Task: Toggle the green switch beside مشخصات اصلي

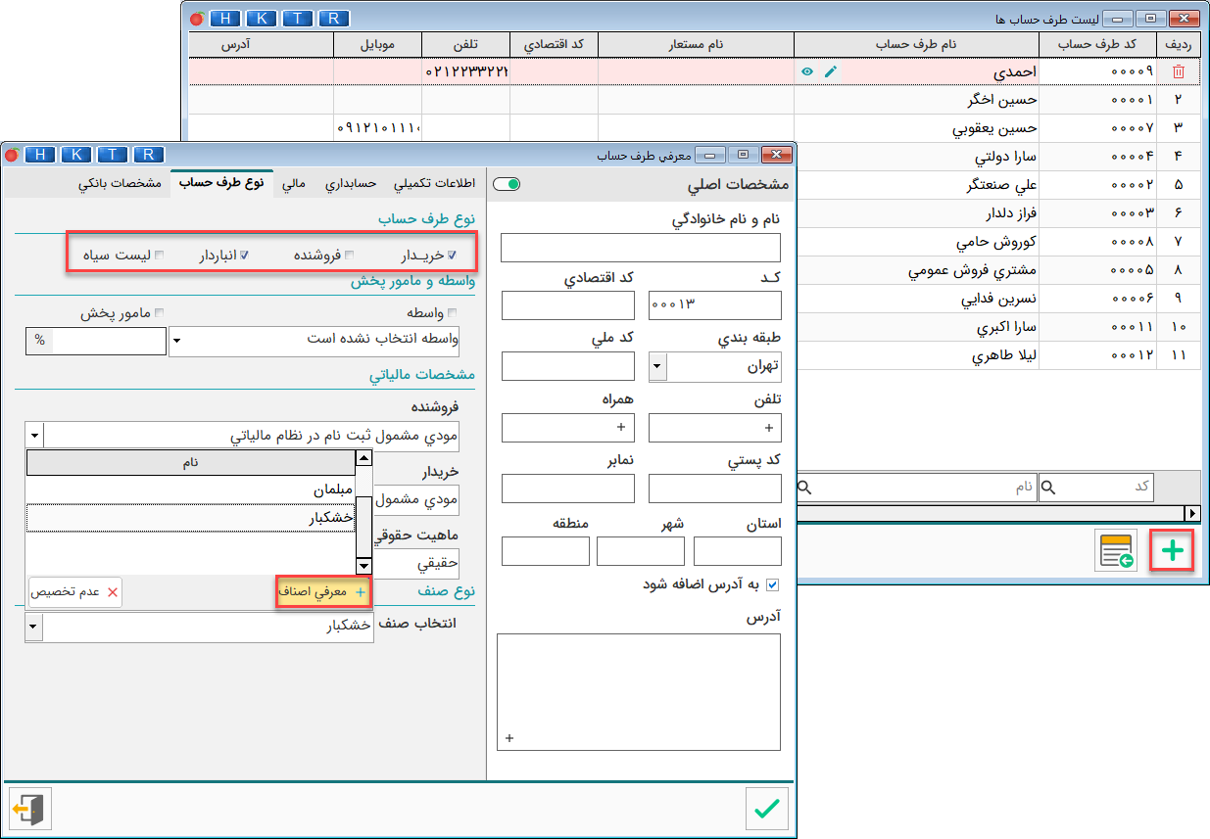Action: click(507, 184)
